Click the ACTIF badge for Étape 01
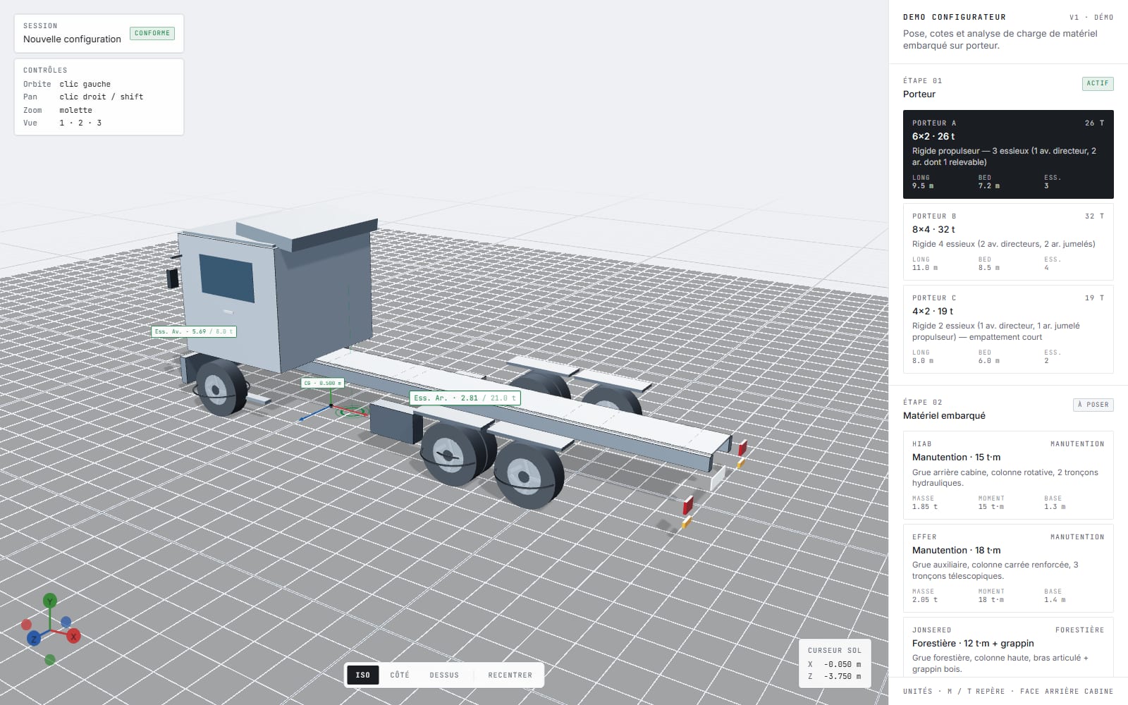The image size is (1128, 705). 1098,83
